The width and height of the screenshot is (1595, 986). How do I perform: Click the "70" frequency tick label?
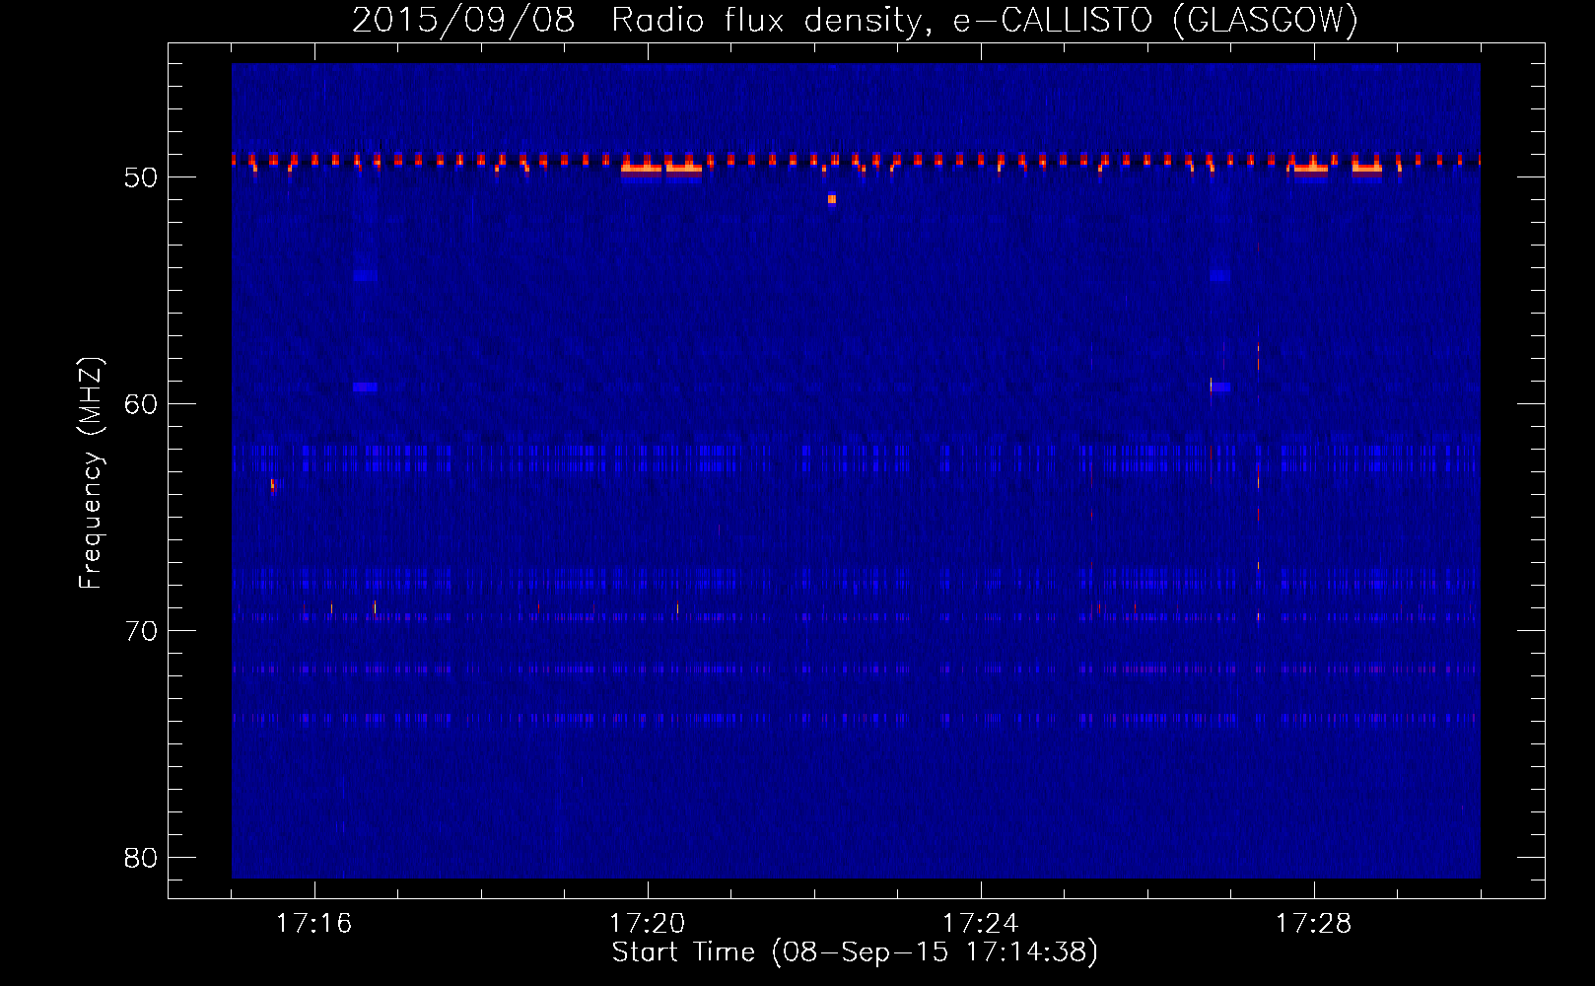pyautogui.click(x=141, y=631)
